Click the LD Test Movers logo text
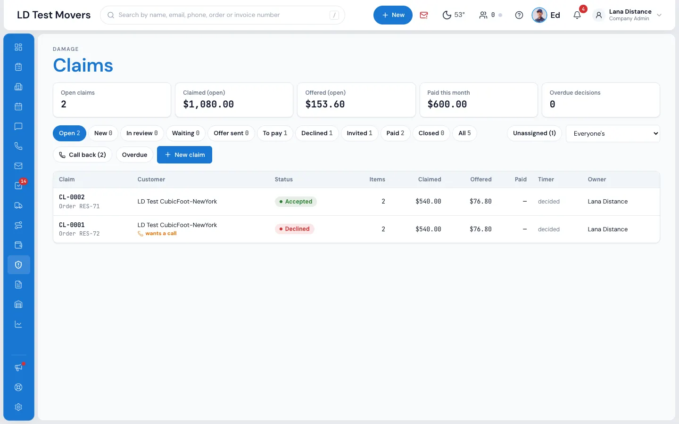679x424 pixels. (x=54, y=15)
